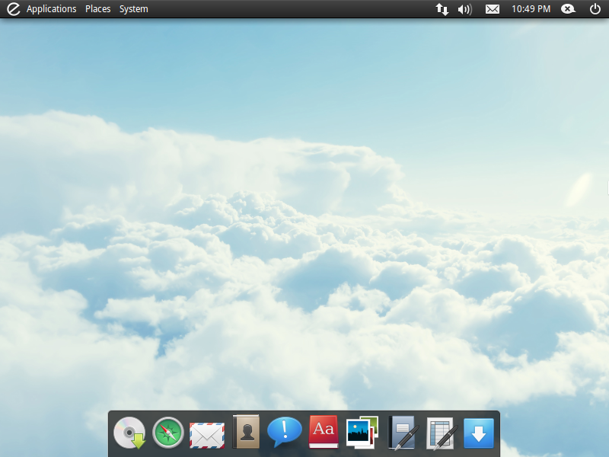
Task: Expand the network connections indicator
Action: 442,9
